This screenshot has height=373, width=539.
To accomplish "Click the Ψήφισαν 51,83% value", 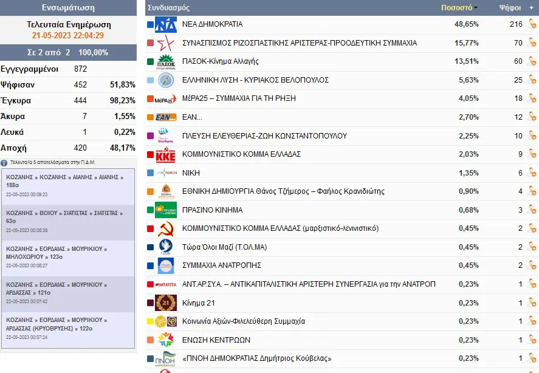I will 122,84.
